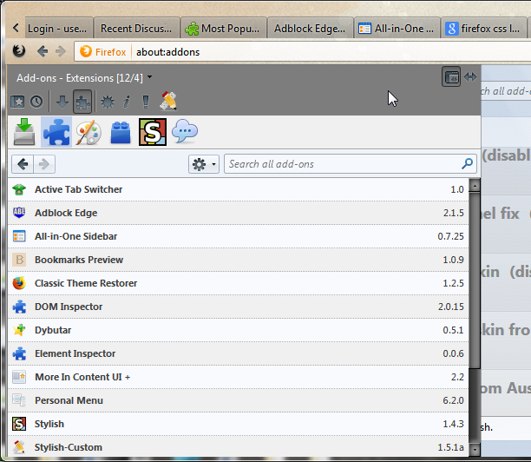531x462 pixels.
Task: Click the Firefox identity button
Action: point(103,52)
